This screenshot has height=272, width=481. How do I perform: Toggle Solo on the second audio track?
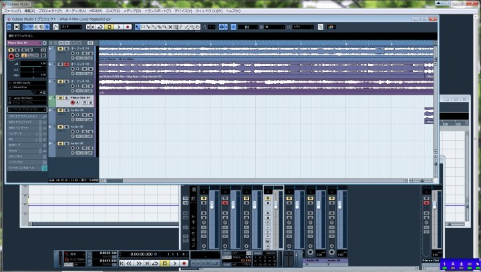coord(66,65)
